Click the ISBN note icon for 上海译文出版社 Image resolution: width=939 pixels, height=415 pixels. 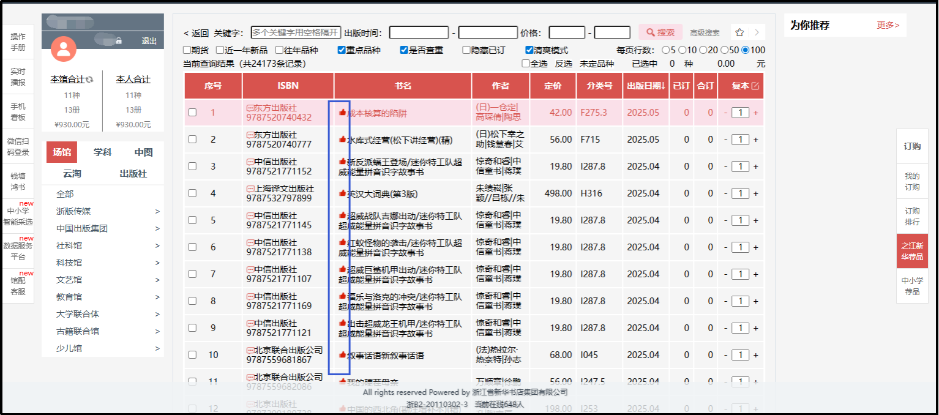tap(250, 189)
